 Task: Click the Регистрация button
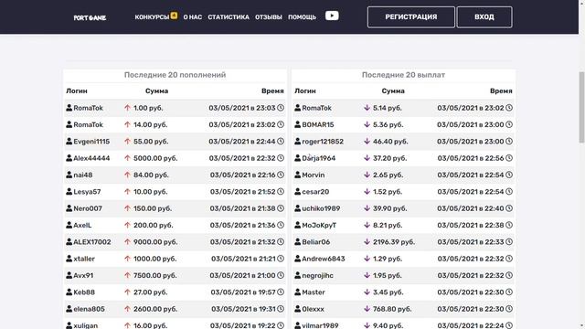(x=411, y=17)
